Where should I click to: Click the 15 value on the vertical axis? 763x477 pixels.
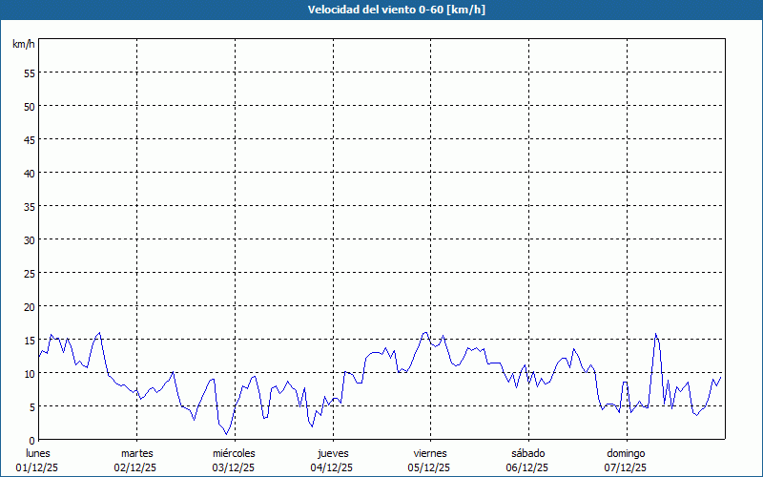click(x=29, y=341)
